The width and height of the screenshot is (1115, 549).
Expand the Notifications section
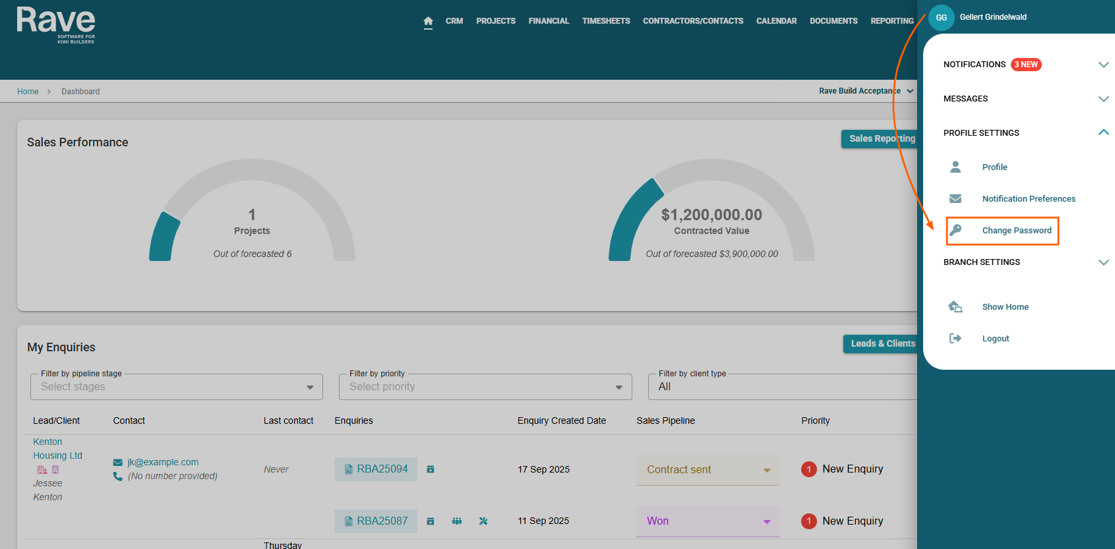click(1103, 65)
